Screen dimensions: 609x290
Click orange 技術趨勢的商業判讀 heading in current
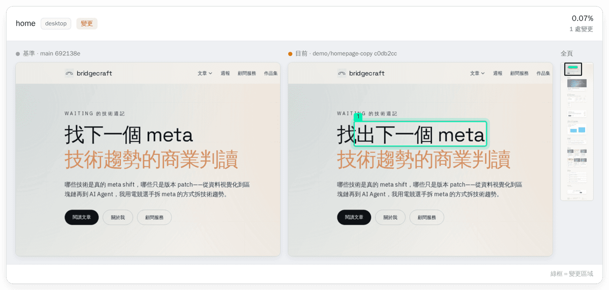click(424, 159)
